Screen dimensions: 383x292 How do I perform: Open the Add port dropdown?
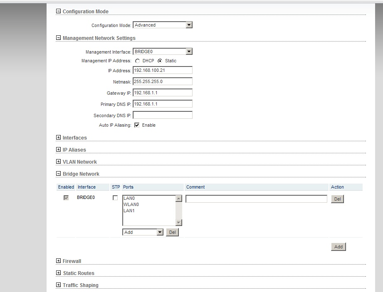(x=160, y=232)
